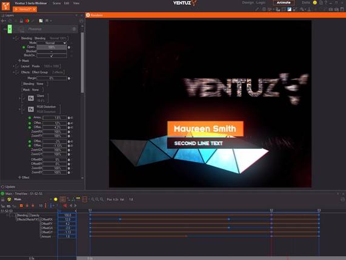Click the red-green circle icon in Layers toolbar
This screenshot has height=260, width=346.
[x=27, y=21]
